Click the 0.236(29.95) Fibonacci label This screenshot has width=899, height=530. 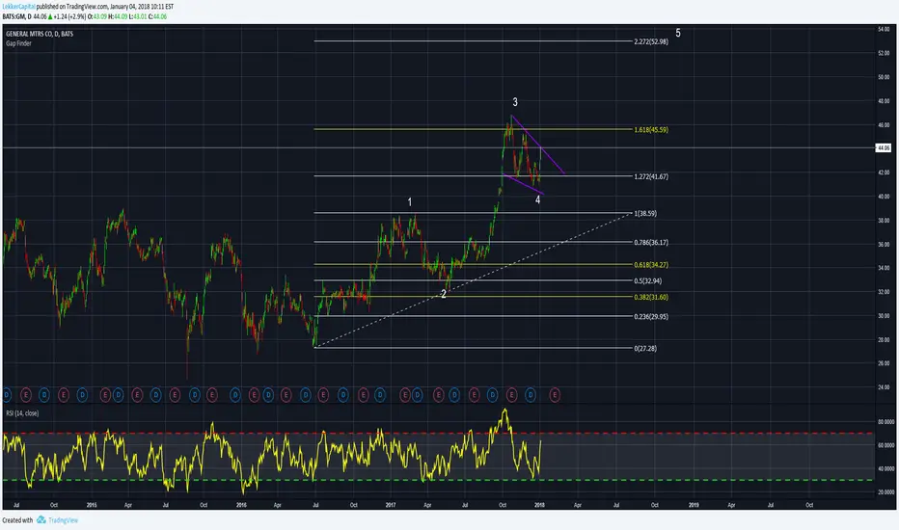click(x=651, y=316)
